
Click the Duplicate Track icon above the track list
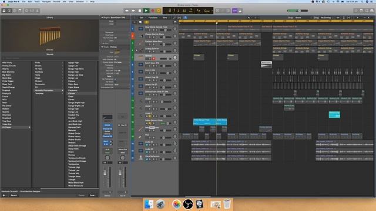[x=140, y=22]
